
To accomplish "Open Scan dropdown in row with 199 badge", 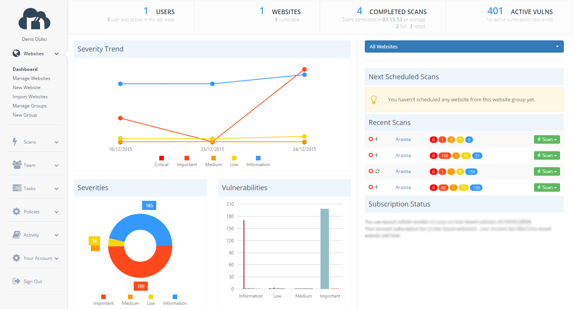I will 547,155.
